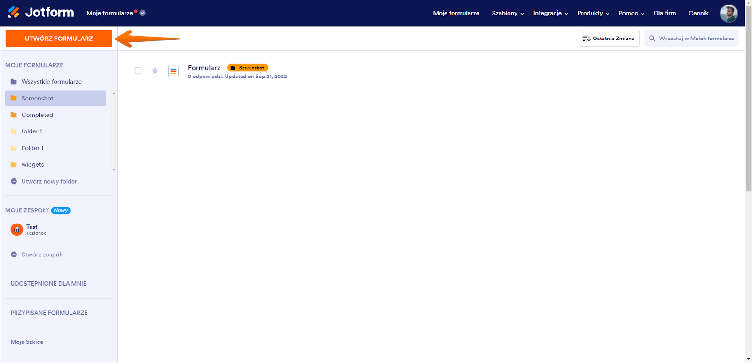Click the lowercase folder 1 icon
Viewport: 752px width, 363px height.
[14, 131]
